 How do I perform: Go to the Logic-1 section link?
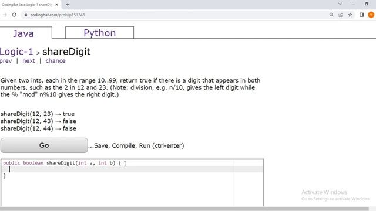[x=16, y=52]
